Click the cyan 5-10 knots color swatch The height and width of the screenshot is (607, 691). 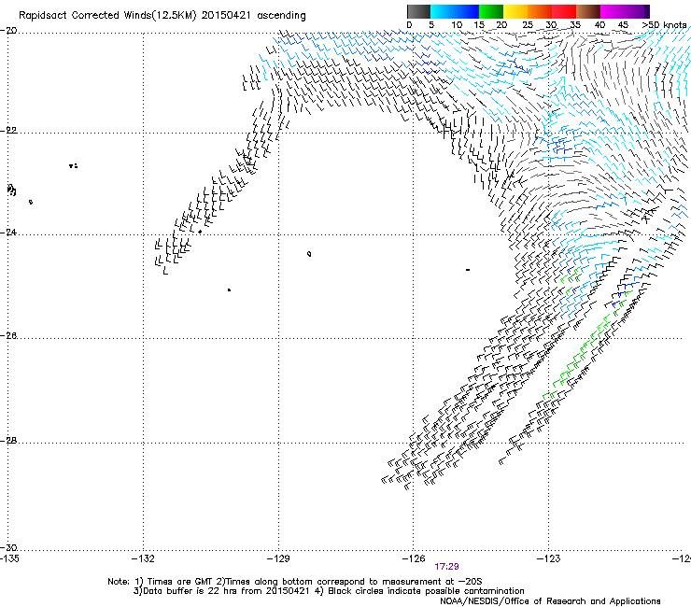coord(443,11)
